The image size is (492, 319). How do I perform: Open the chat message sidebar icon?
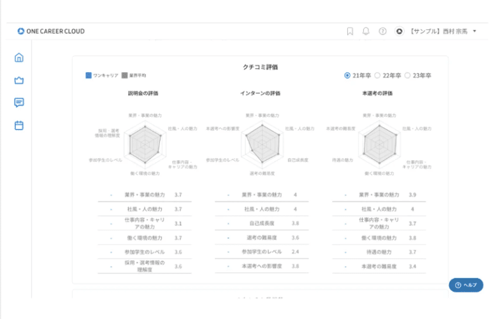pyautogui.click(x=19, y=103)
